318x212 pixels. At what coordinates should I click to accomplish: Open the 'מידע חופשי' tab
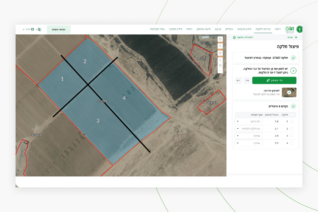click(175, 29)
